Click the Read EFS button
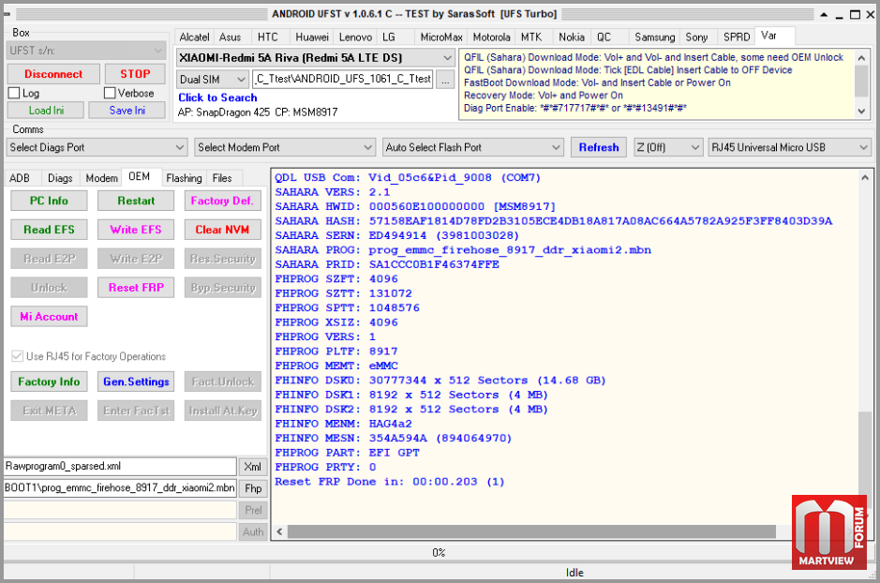880x583 pixels. [x=49, y=230]
